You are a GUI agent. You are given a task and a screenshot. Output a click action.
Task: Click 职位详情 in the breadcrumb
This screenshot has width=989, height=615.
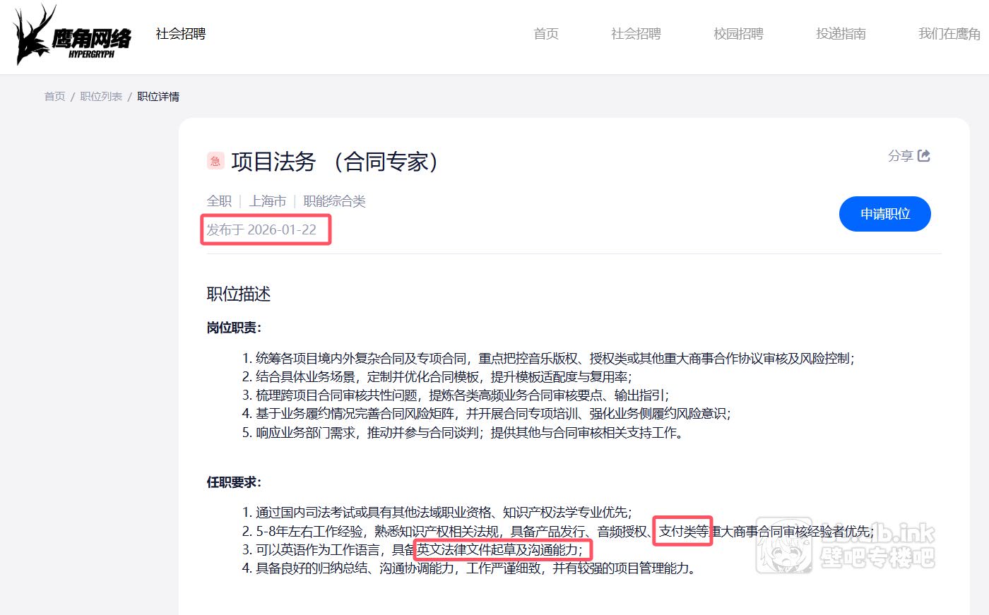(158, 97)
